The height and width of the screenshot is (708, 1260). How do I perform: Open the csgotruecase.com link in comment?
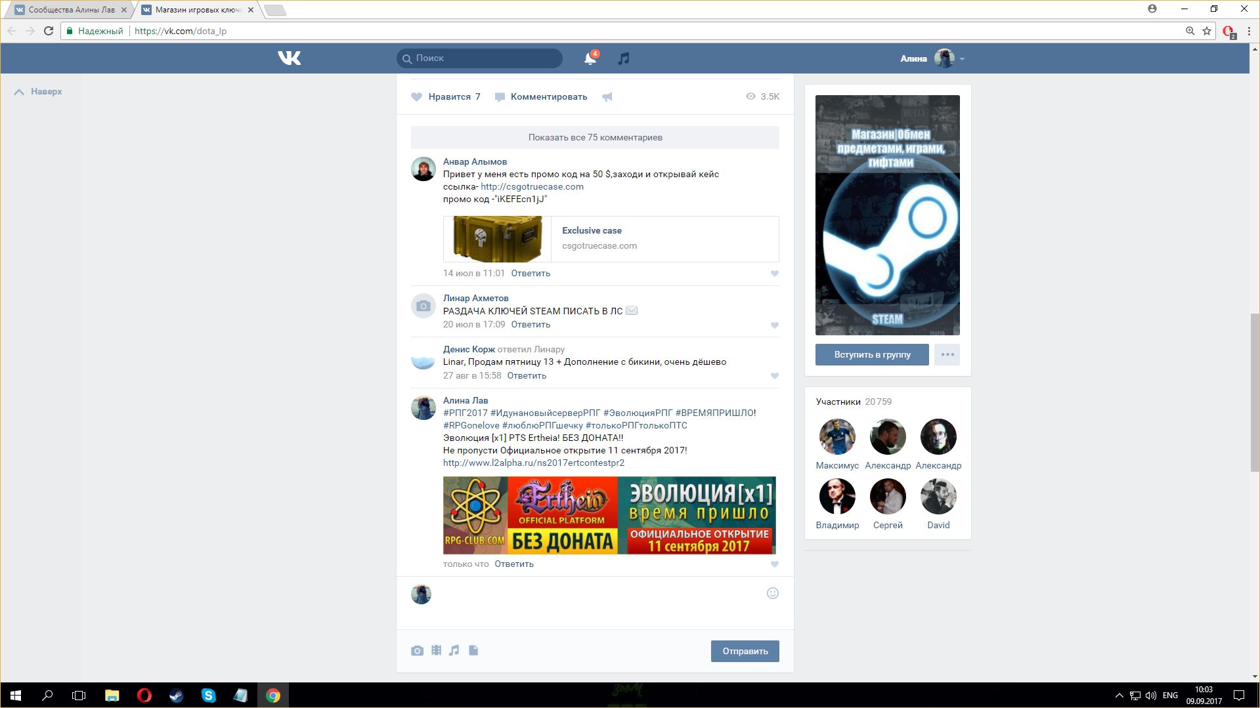coord(532,186)
